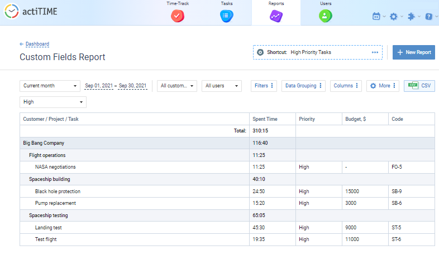Viewport: 439px width, 270px height.
Task: Select the Pump replacement task
Action: click(x=55, y=203)
